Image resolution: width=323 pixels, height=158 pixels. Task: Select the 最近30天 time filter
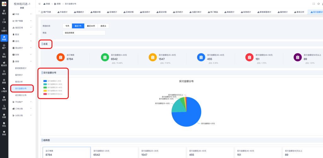[92, 26]
